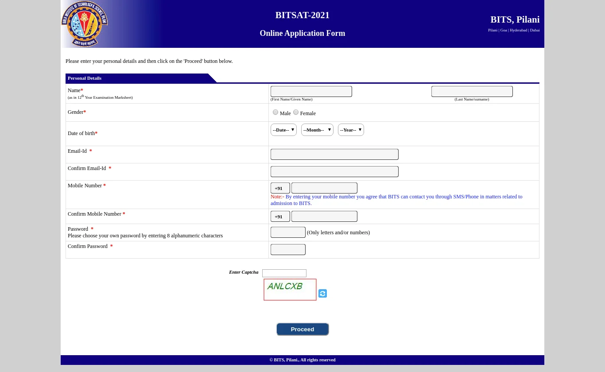Refresh the captcha image
605x372 pixels.
click(x=322, y=294)
